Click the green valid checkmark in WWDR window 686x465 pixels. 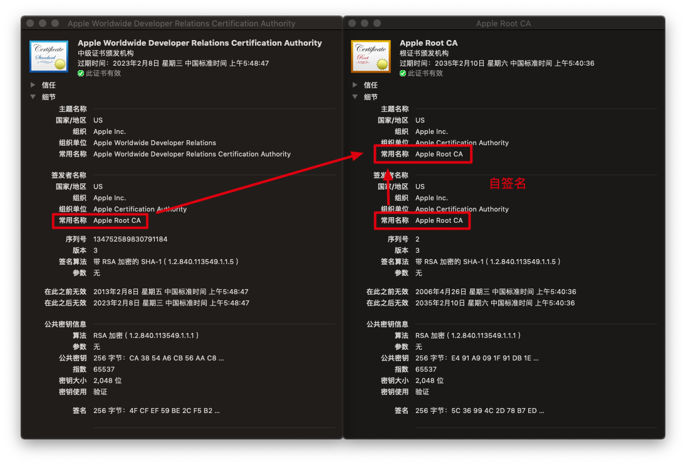coord(81,73)
